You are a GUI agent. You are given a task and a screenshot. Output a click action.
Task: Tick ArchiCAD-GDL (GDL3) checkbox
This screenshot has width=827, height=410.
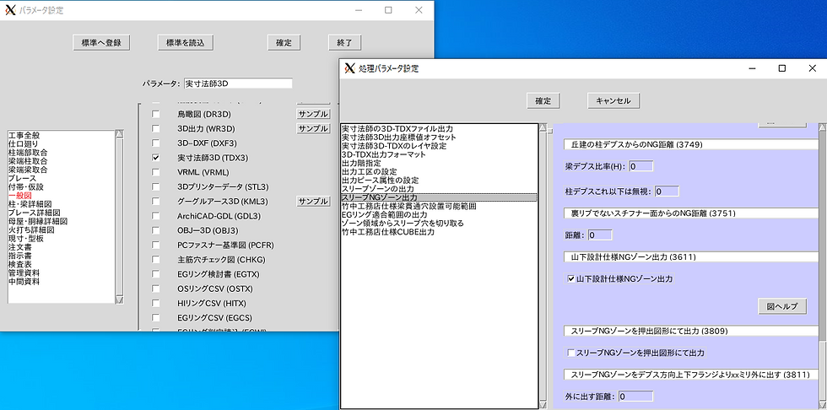click(155, 215)
